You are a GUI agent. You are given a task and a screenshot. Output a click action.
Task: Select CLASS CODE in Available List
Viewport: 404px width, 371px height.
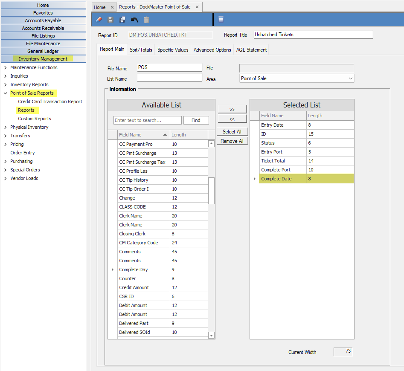pyautogui.click(x=163, y=207)
